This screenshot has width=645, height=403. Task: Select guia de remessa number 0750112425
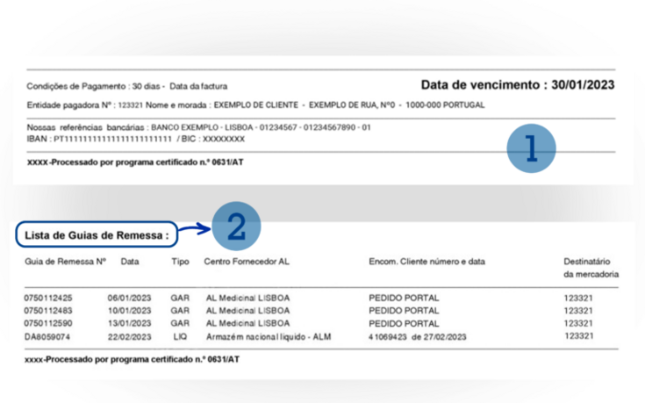point(49,299)
